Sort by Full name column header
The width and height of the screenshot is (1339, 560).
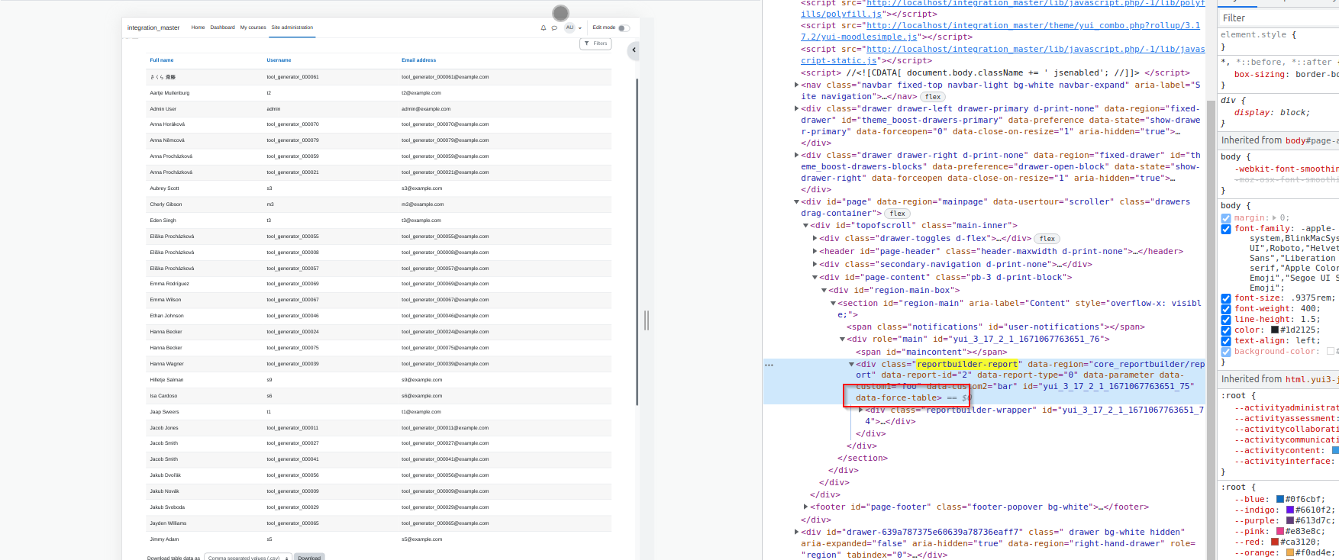tap(162, 60)
